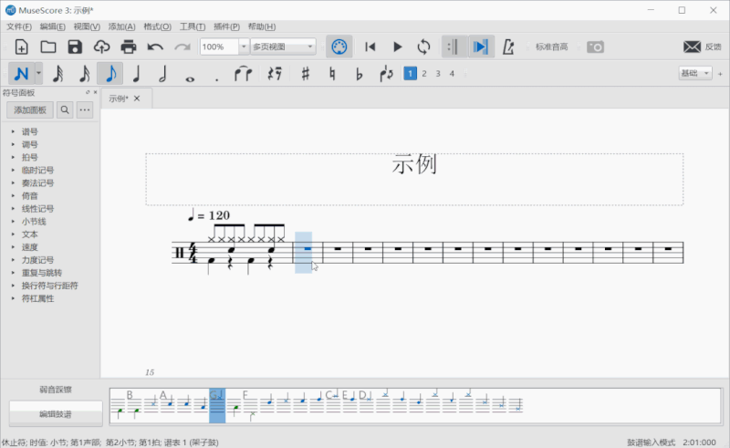The width and height of the screenshot is (730, 448).
Task: Start playback with the play button
Action: [397, 47]
